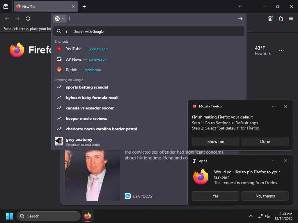Click the grey anatomy thumbnail image
This screenshot has height=223, width=298.
coord(59,141)
